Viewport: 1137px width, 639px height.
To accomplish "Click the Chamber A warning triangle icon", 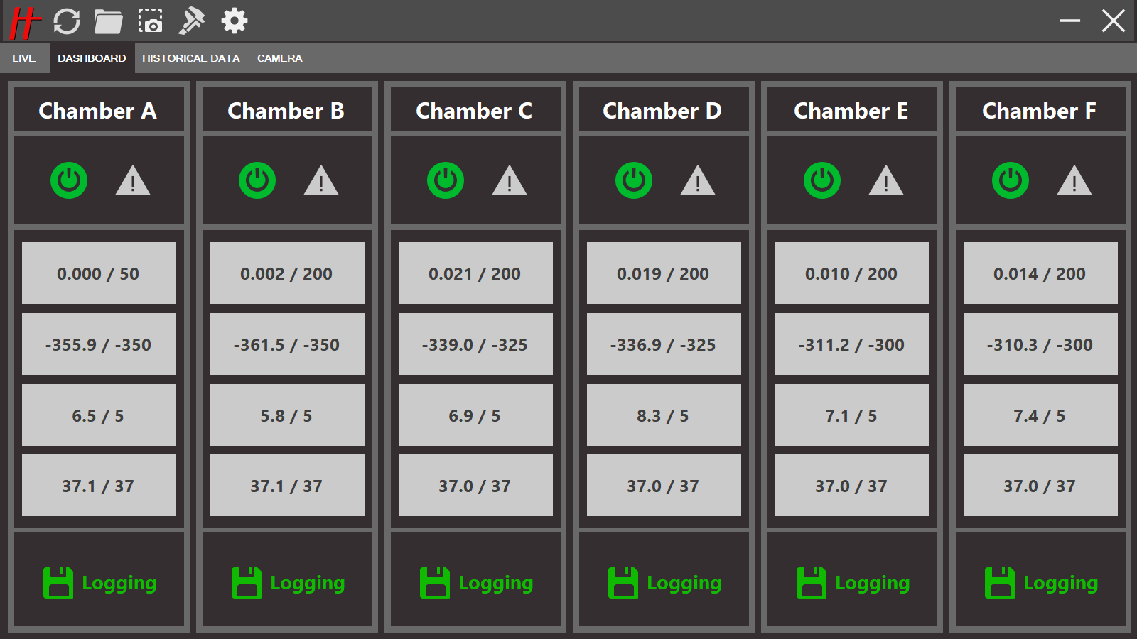I will [x=133, y=181].
